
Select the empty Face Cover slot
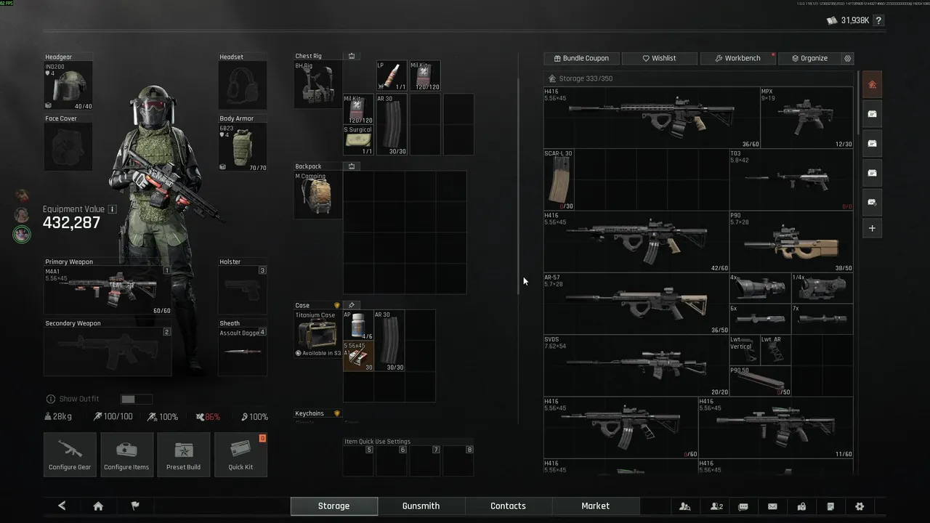[68, 147]
